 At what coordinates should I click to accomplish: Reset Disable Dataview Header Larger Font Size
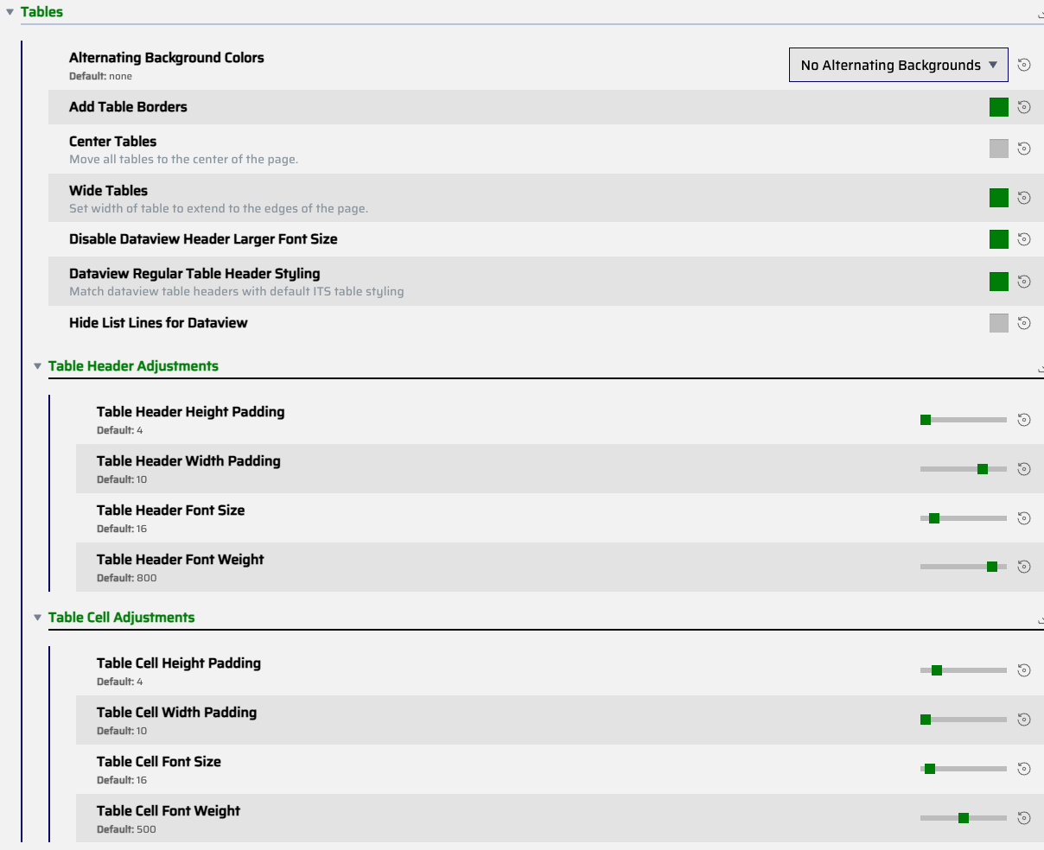point(1024,239)
